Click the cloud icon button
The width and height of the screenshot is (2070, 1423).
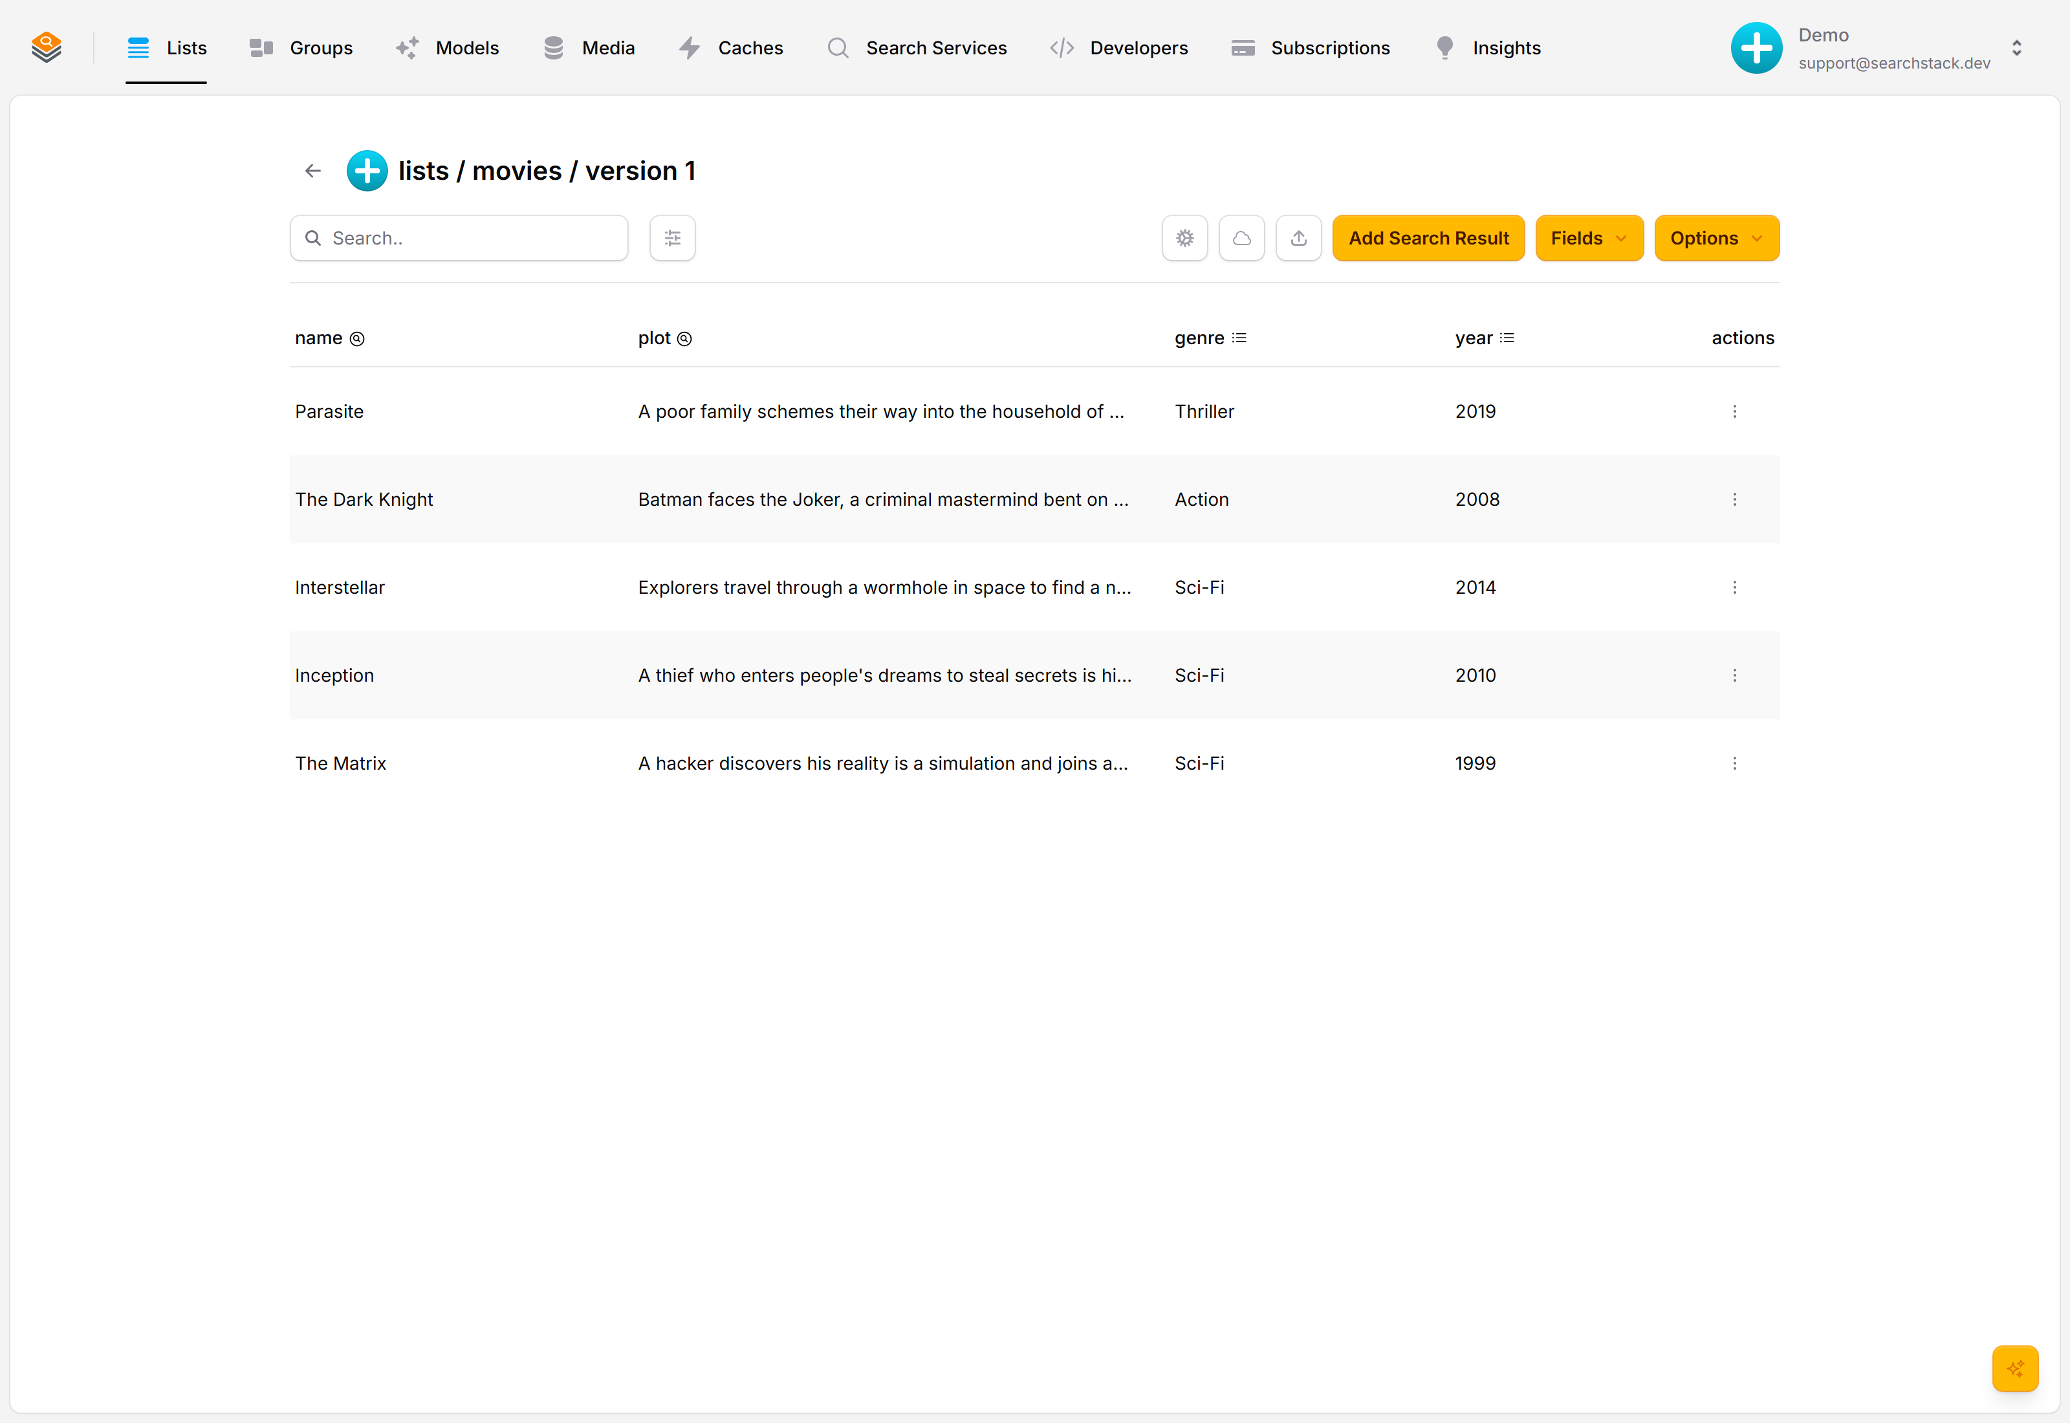coord(1242,238)
